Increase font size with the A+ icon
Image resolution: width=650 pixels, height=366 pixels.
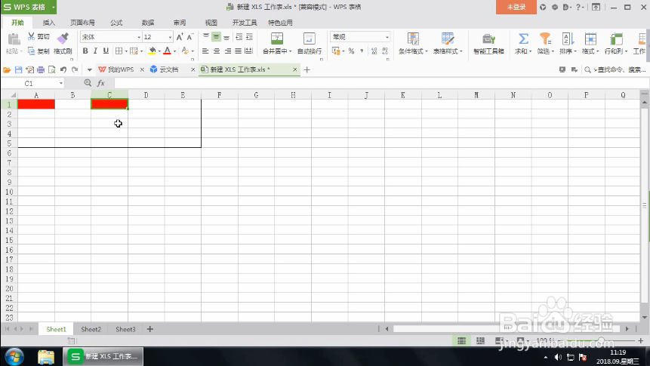pyautogui.click(x=180, y=37)
